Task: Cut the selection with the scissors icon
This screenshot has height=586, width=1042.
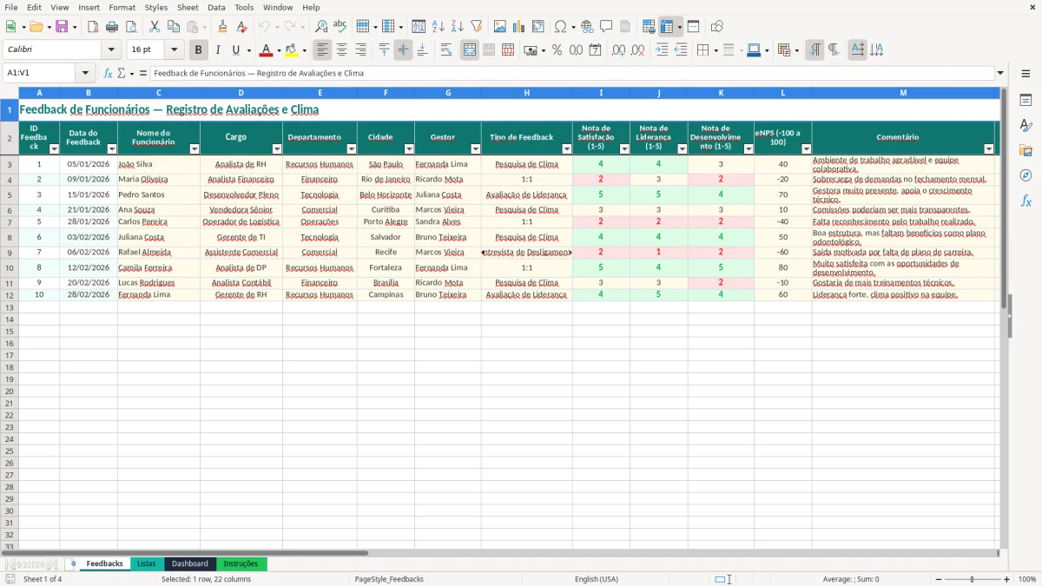Action: (155, 27)
